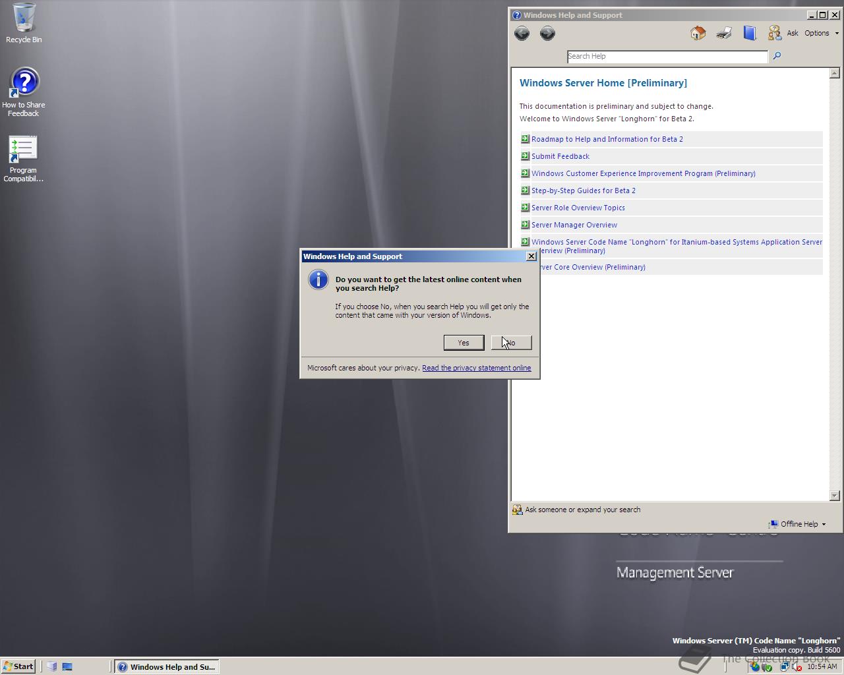Open Roadmap to Help and Information link
The height and width of the screenshot is (675, 844).
pos(607,139)
